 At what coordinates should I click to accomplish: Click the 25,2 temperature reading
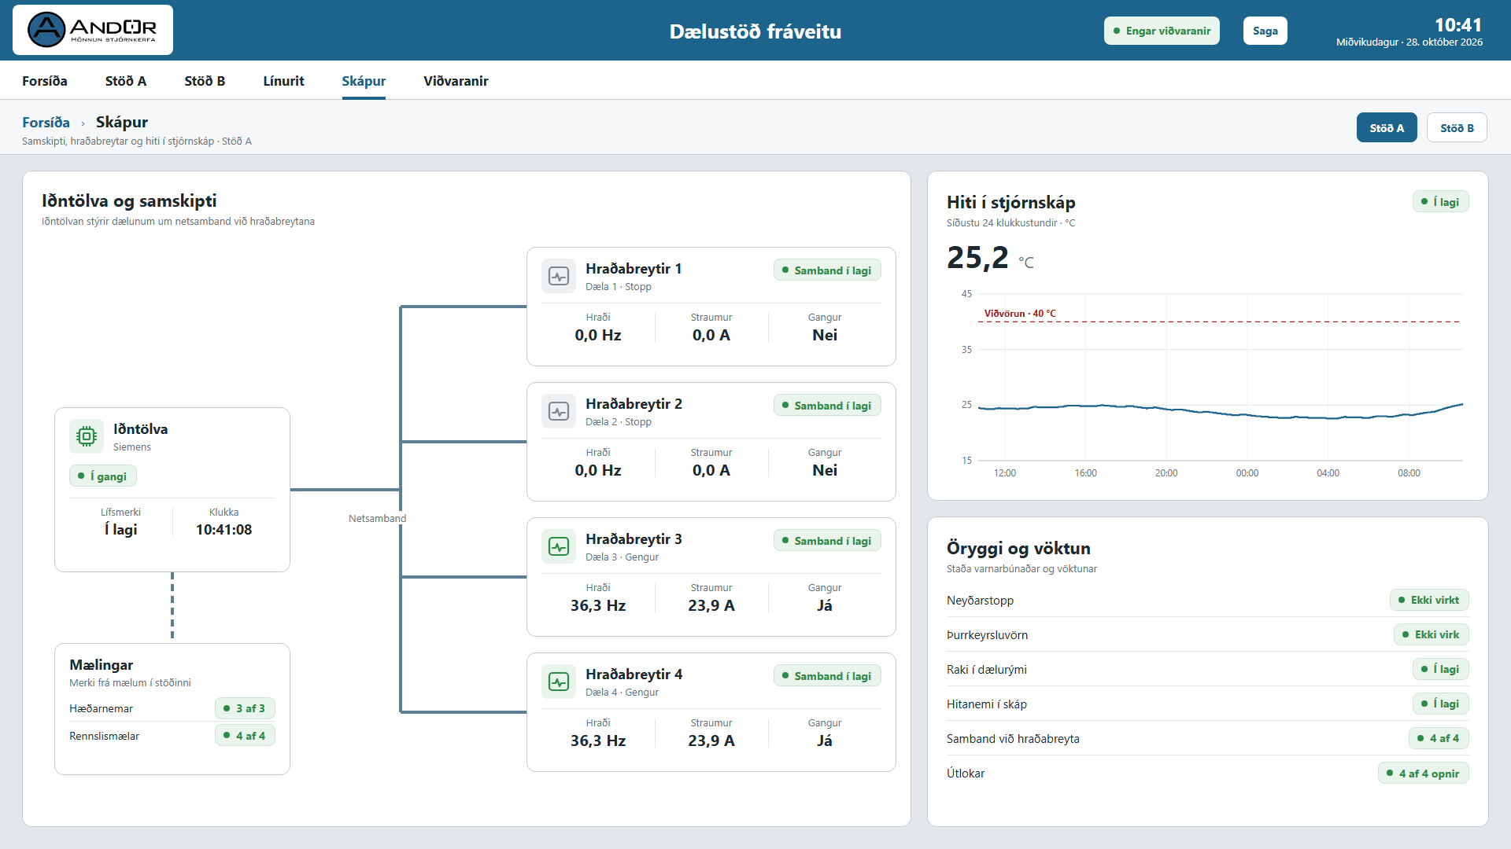977,257
